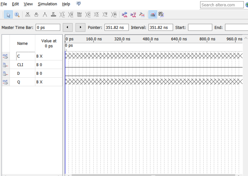Screen dimensions: 248x176
Task: Click 320.0 ns mark on time ruler
Action: point(122,39)
